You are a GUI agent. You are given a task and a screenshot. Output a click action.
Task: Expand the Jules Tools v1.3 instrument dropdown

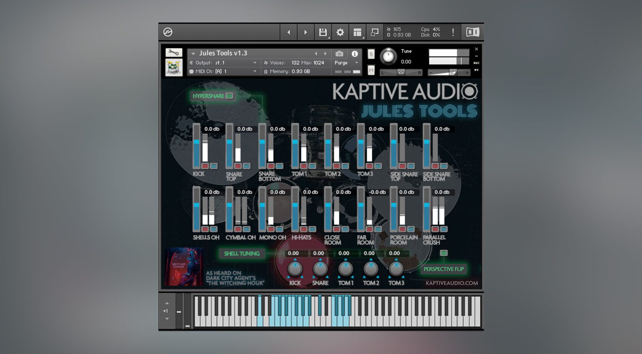click(x=193, y=54)
